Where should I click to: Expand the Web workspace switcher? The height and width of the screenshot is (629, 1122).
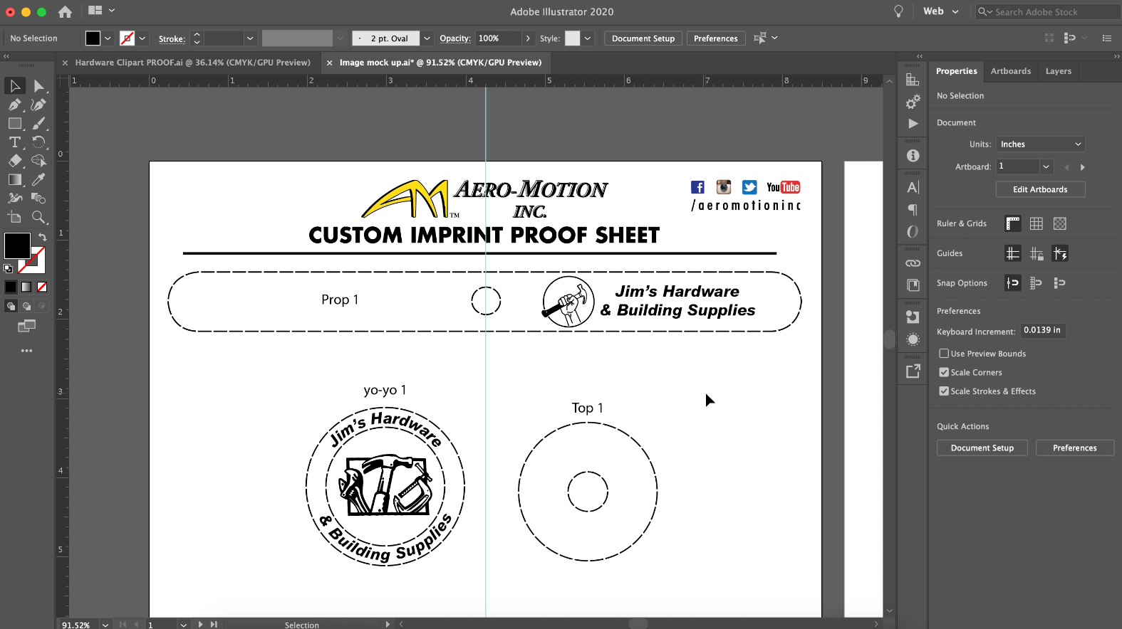[941, 11]
